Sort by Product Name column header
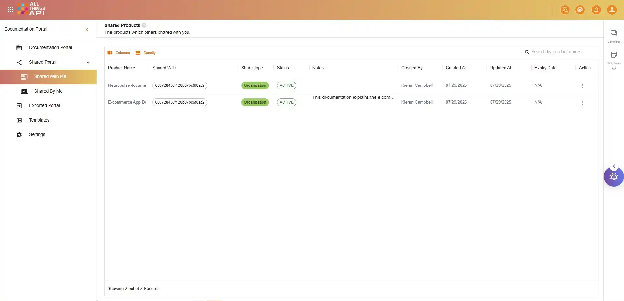 click(121, 68)
